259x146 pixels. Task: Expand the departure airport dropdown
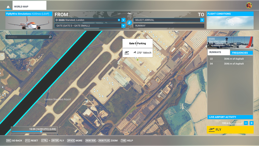(123, 20)
